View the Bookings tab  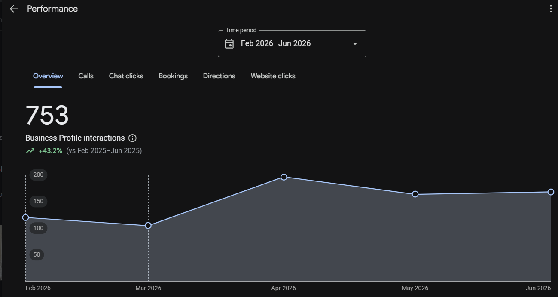click(x=173, y=76)
